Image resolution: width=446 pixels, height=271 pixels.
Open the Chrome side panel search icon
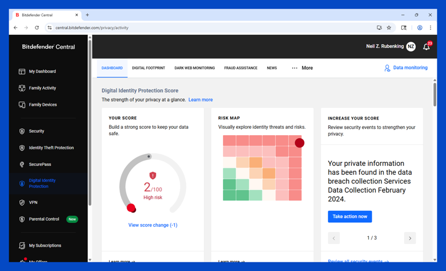coord(404,28)
